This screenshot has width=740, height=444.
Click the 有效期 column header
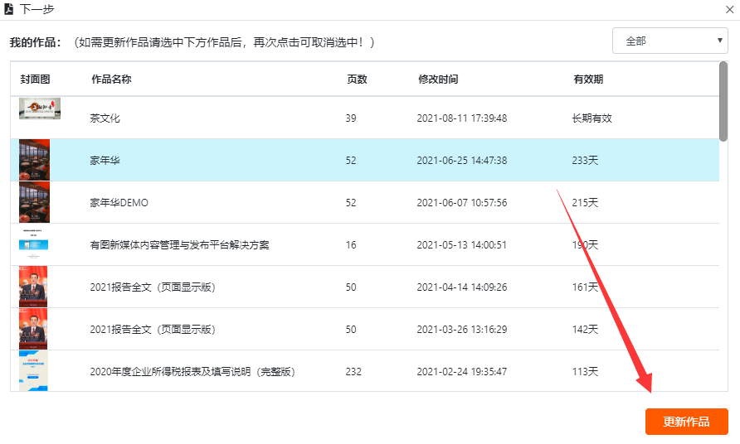(587, 80)
